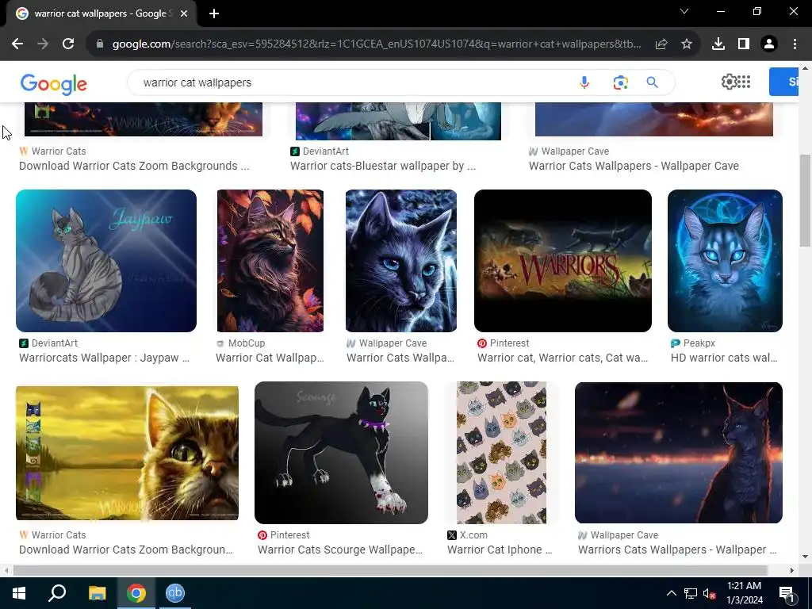The image size is (812, 609).
Task: Open the Warriors logo Pinterest image
Action: (563, 260)
